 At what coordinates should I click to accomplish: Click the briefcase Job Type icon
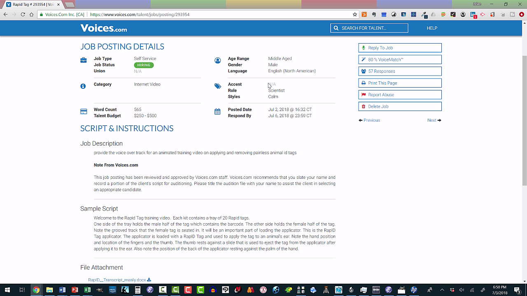(84, 60)
